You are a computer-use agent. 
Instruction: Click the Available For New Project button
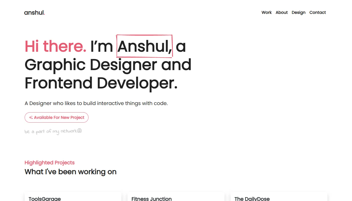coord(57,117)
